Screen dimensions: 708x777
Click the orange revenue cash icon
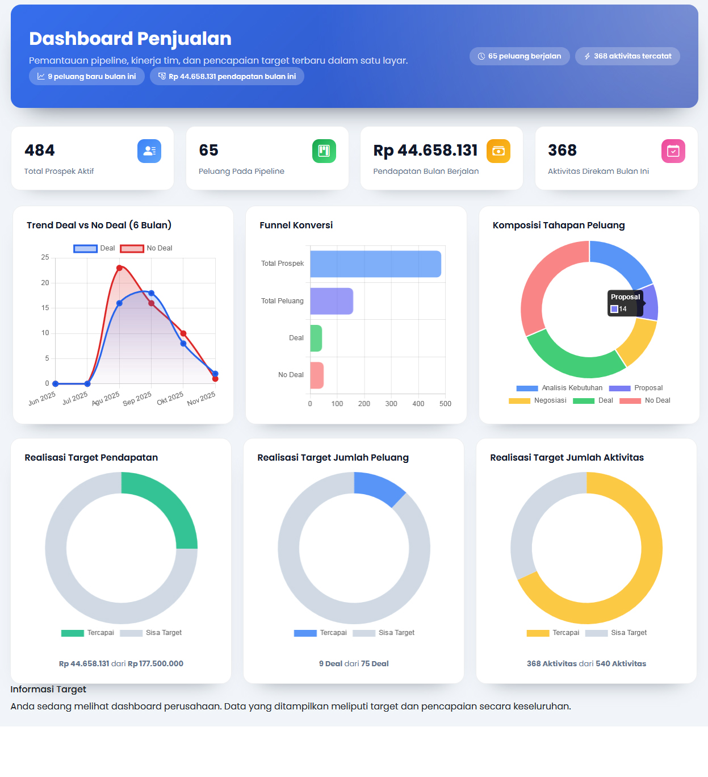click(x=498, y=151)
